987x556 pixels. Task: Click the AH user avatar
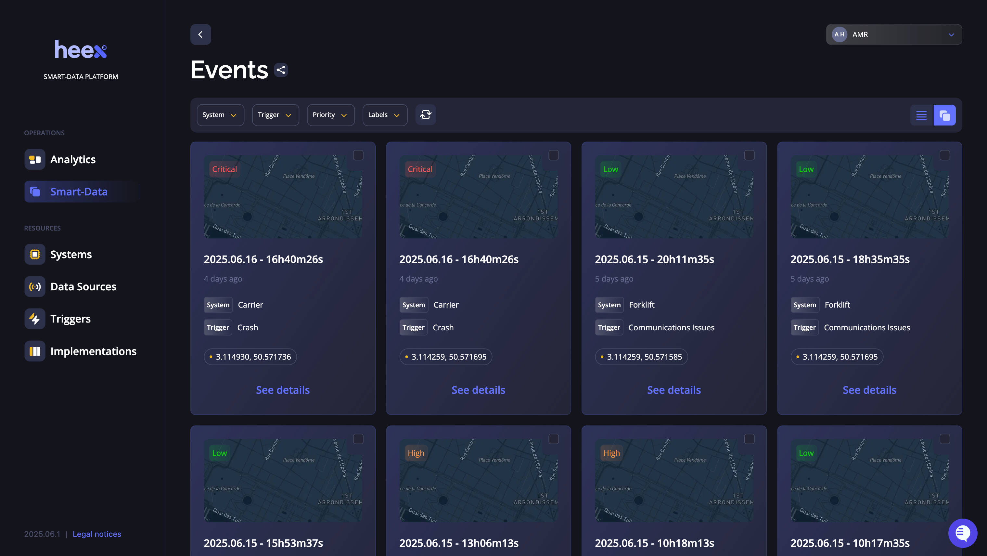pos(839,34)
